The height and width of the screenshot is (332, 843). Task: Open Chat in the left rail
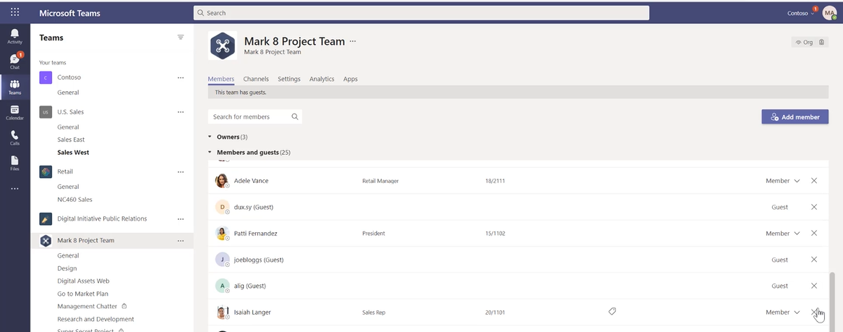coord(14,61)
